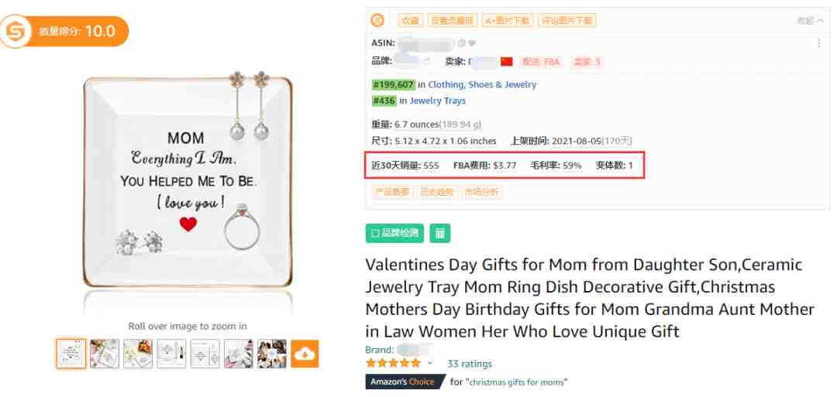Select the last product photo thumbnail with people
Image resolution: width=837 pixels, height=397 pixels.
click(272, 354)
